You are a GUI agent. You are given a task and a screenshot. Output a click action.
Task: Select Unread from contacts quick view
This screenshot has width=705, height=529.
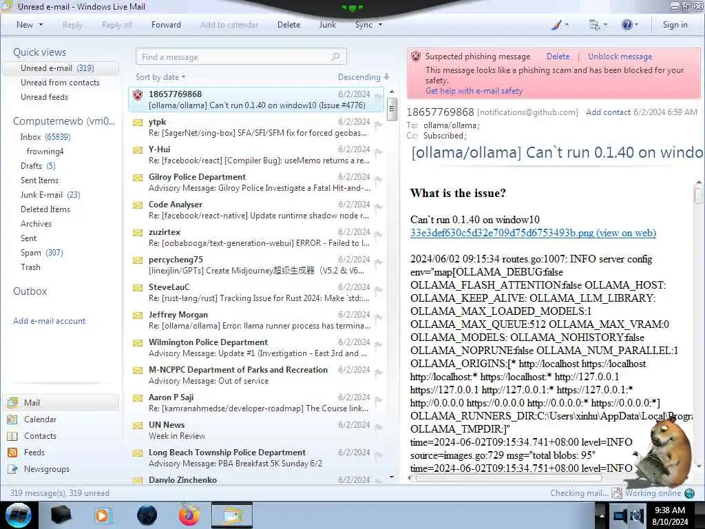(x=60, y=83)
